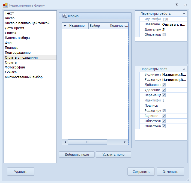This screenshot has height=183, width=191.
Task: Click the Название value Оплата с п...
Action: tap(174, 25)
